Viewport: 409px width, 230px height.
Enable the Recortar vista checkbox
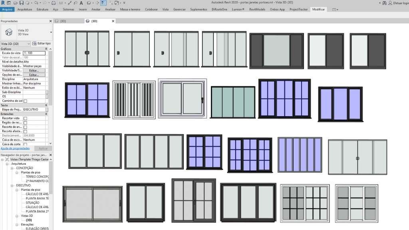pos(25,118)
